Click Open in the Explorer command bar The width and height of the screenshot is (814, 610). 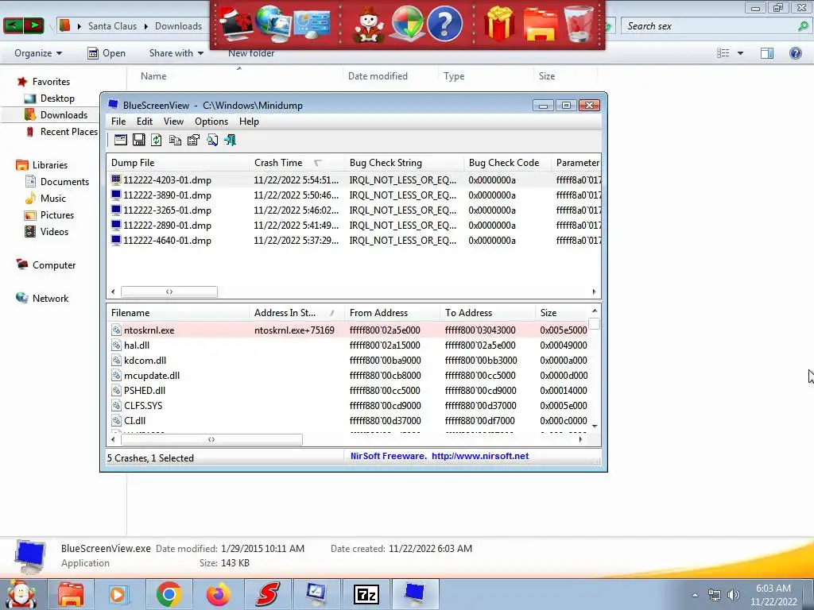click(x=107, y=53)
